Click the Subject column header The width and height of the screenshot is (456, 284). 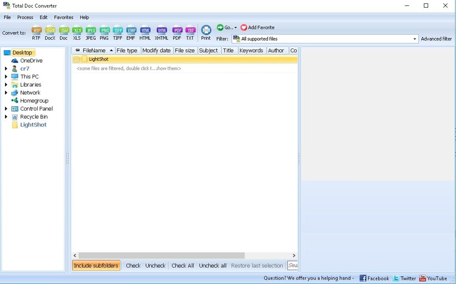tap(209, 51)
